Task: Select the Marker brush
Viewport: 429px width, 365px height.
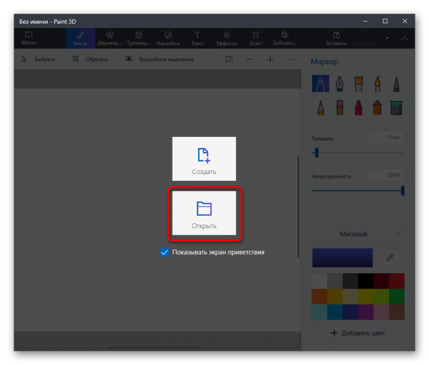Action: tap(321, 84)
